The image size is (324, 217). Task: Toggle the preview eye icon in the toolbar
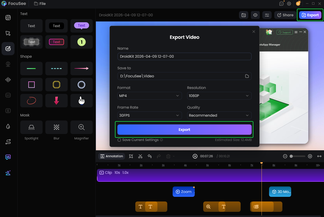(255, 15)
